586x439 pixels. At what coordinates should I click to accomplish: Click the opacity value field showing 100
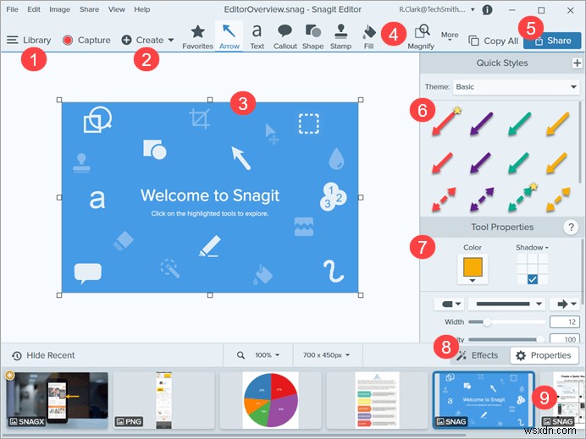[x=564, y=339]
